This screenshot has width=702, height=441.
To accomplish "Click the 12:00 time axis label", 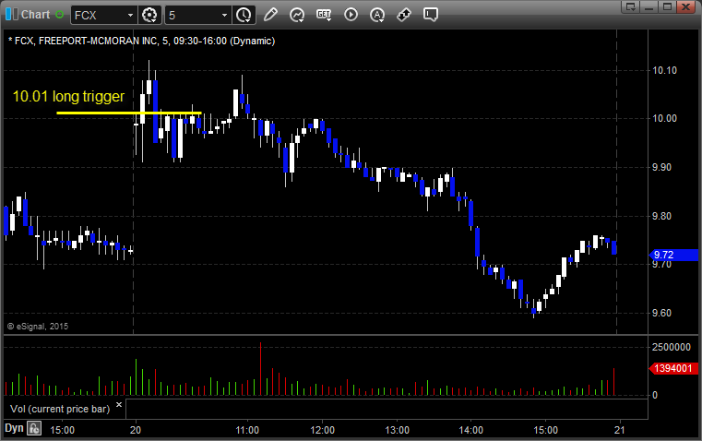I will [322, 430].
